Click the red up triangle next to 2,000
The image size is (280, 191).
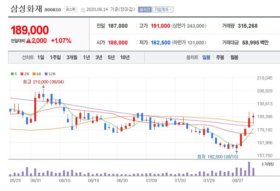click(x=28, y=41)
